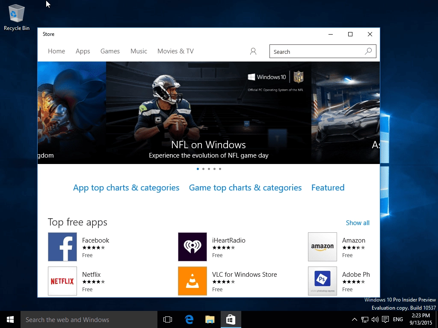438x328 pixels.
Task: Click Show all for Top free apps
Action: click(358, 223)
